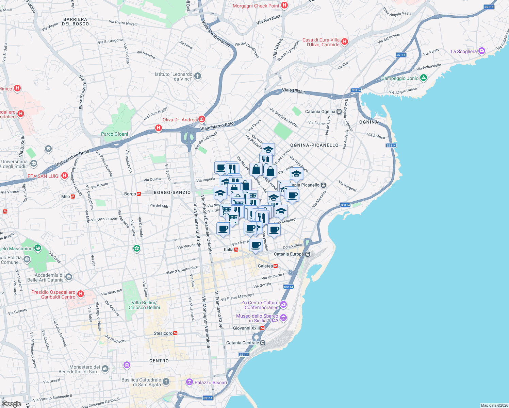Click the train station icon at Catania Centrale
The width and height of the screenshot is (509, 408).
263,343
